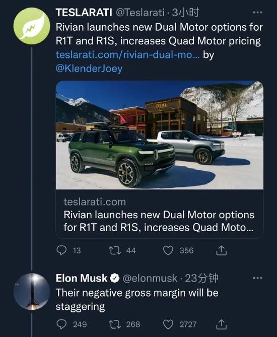Open the teslarati.com/rivian-dual-mo link
The image size is (277, 337).
point(127,55)
